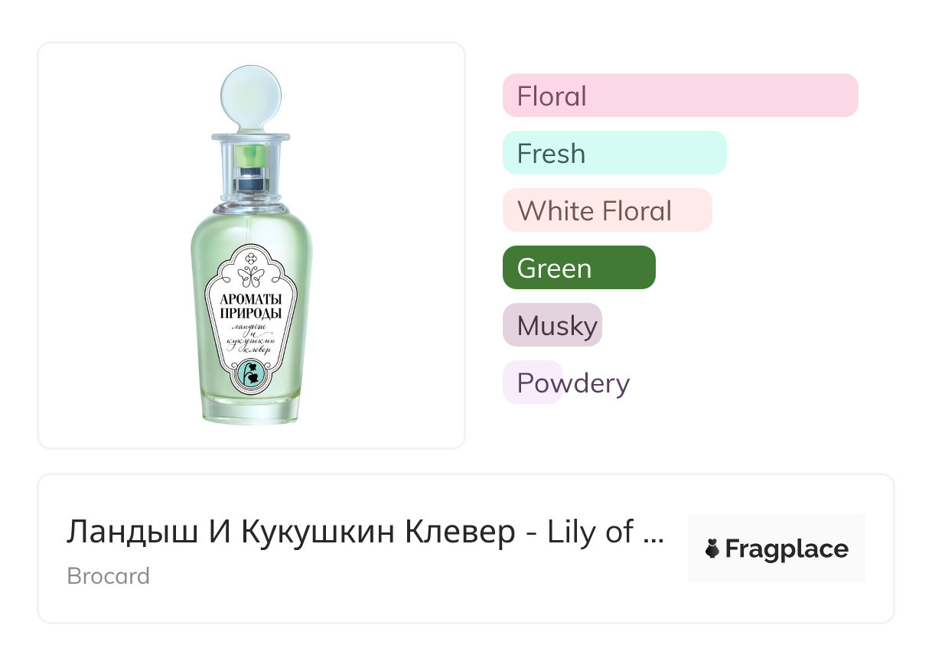Open the perfume bottle product image
932x661 pixels.
(251, 245)
